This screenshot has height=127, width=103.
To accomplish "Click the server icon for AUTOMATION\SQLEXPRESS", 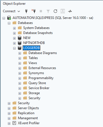I will [9, 18].
